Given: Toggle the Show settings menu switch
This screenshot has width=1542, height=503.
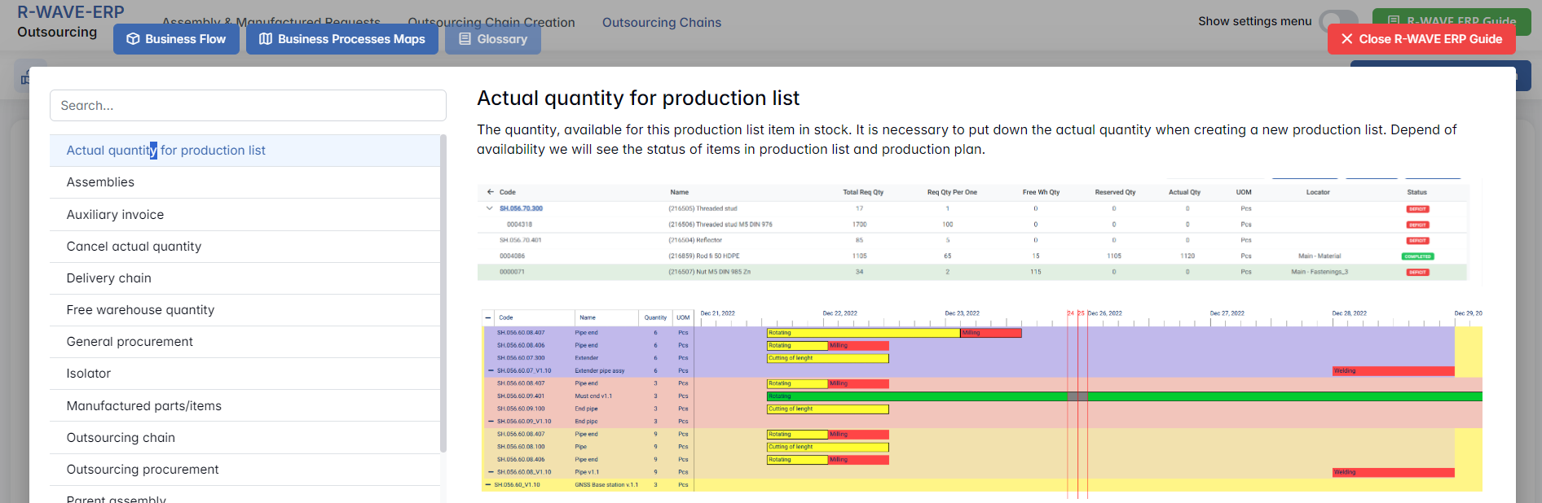Looking at the screenshot, I should [1338, 21].
